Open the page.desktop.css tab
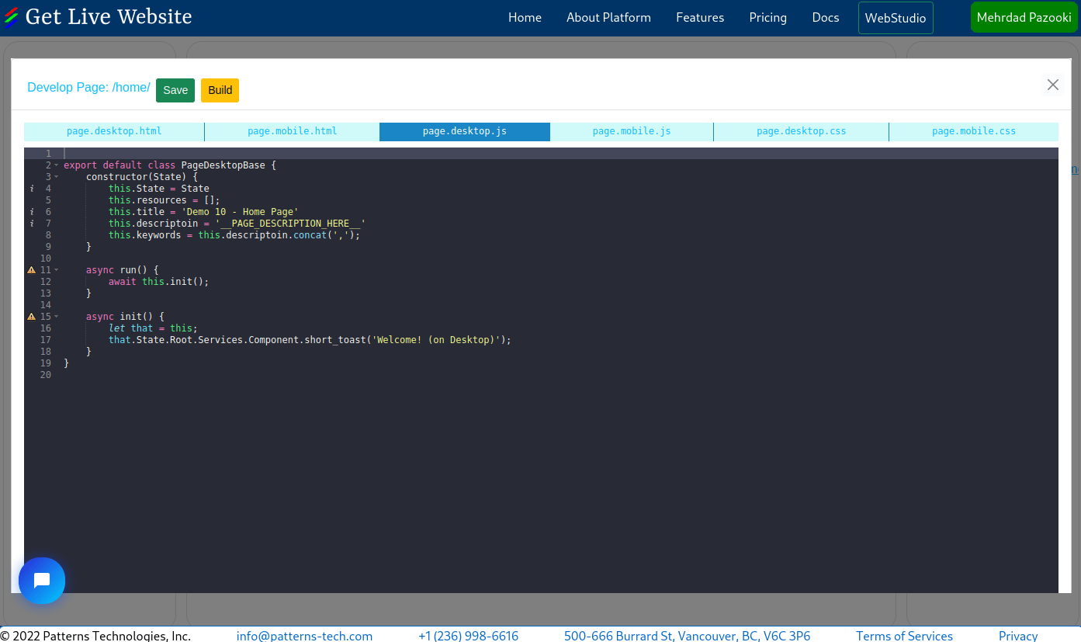The height and width of the screenshot is (642, 1081). click(801, 131)
